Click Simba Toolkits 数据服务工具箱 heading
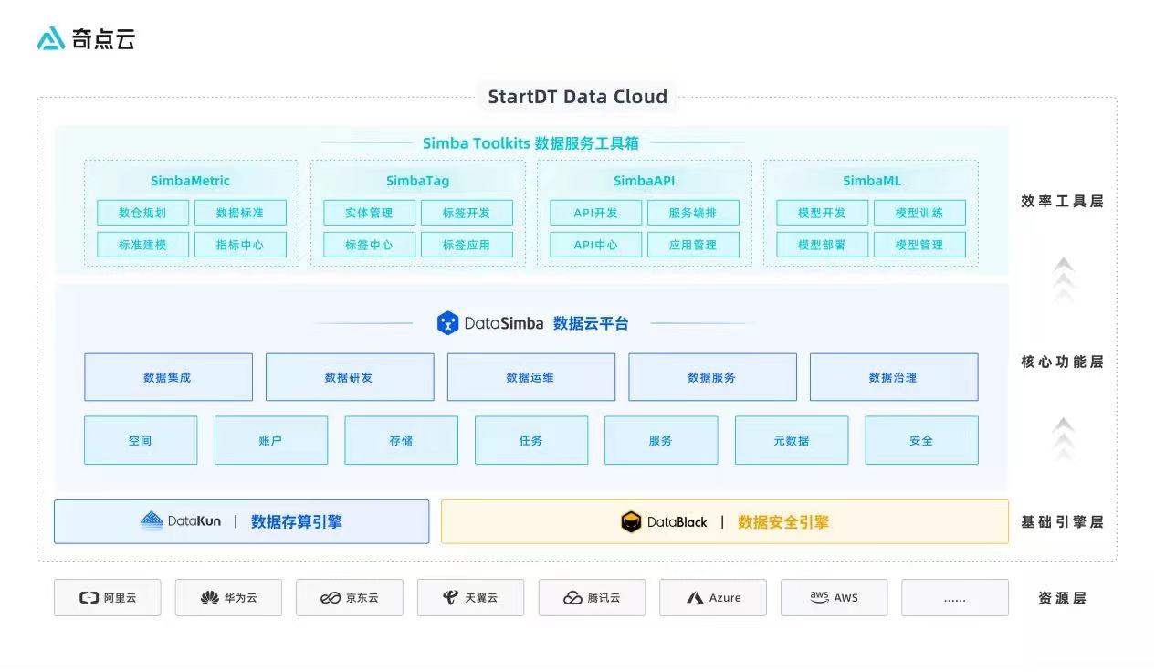 point(530,143)
